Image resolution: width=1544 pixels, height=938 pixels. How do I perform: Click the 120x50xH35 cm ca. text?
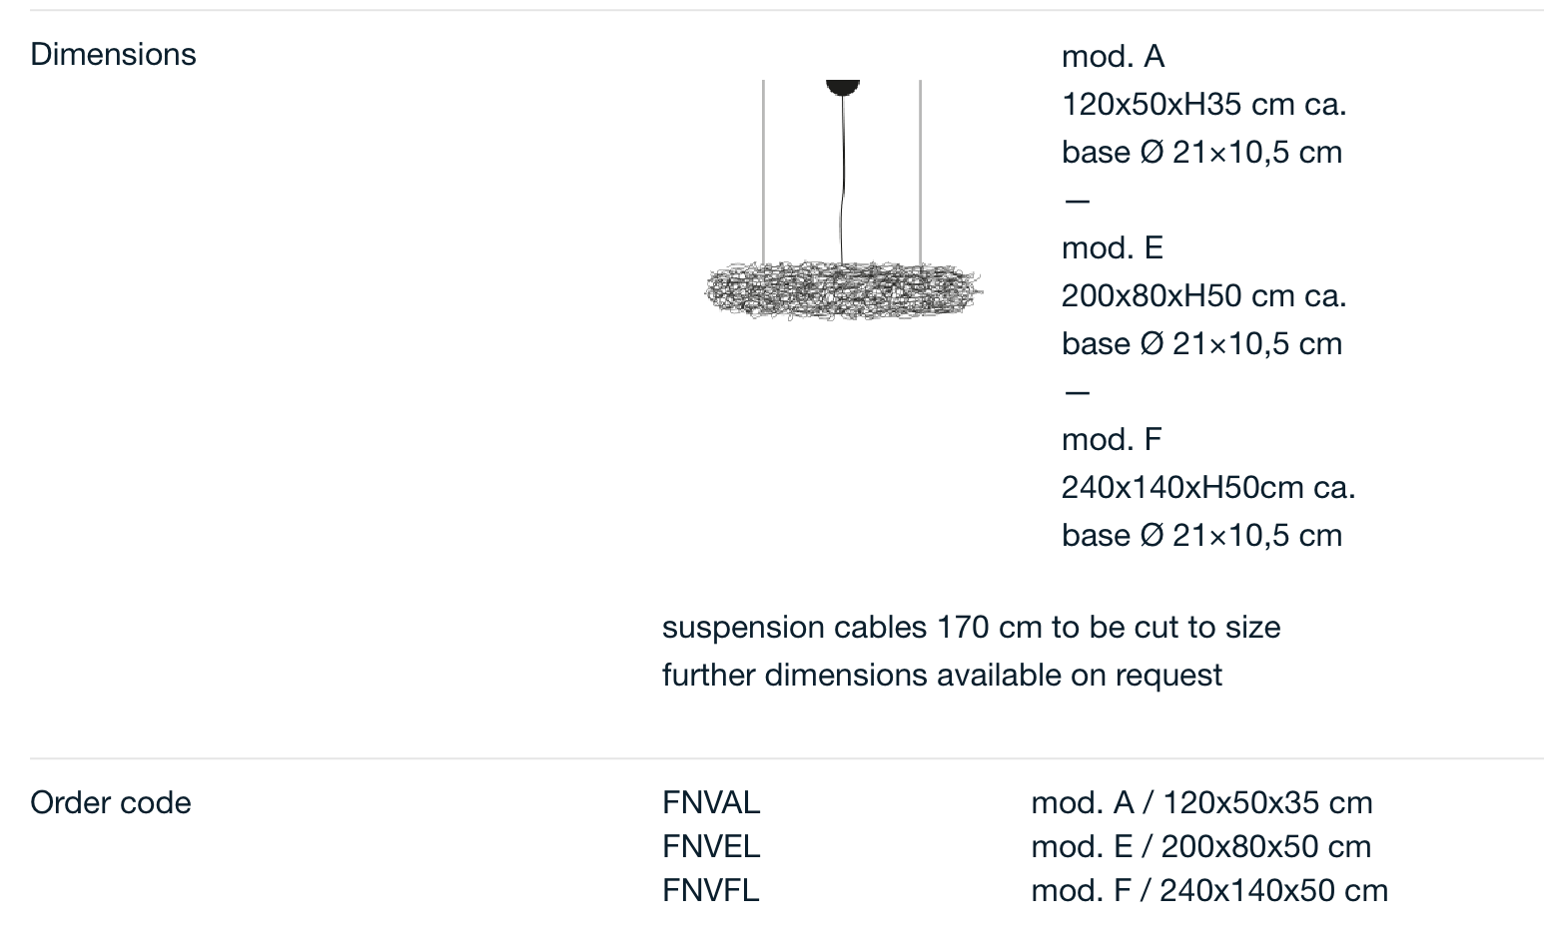(1204, 104)
